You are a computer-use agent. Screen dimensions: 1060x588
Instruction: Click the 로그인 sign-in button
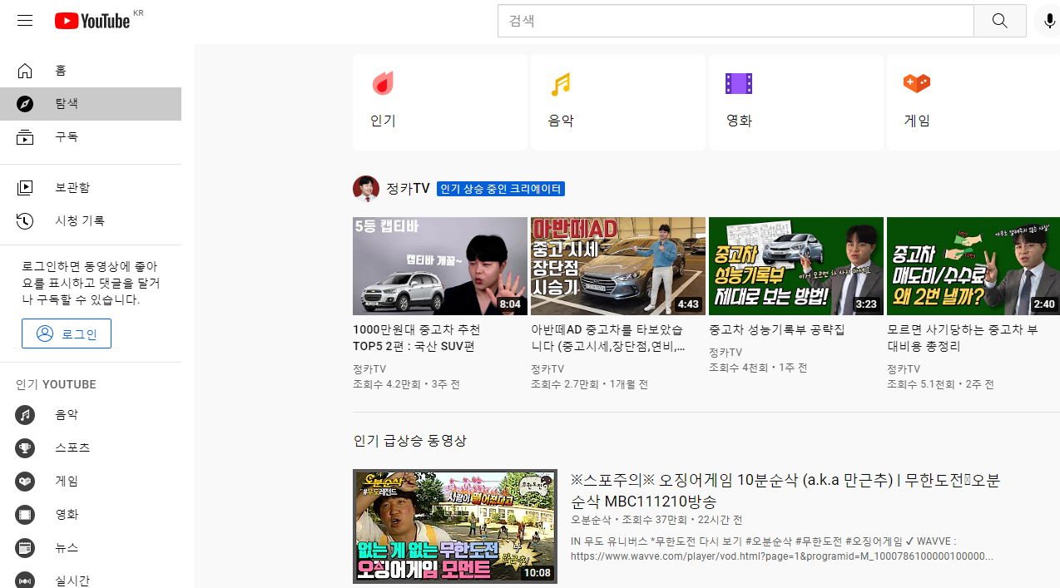(x=67, y=334)
